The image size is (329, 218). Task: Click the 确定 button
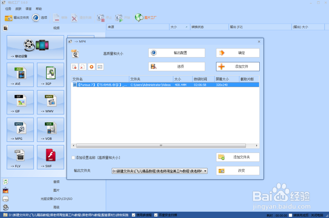point(238,53)
